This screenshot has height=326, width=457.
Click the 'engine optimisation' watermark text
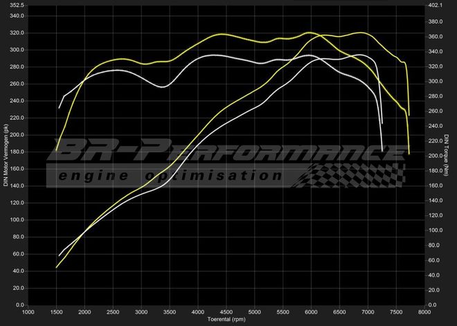coord(170,176)
